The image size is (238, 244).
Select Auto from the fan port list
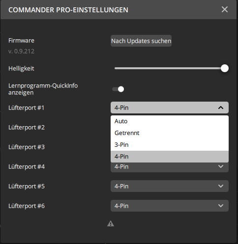[170, 121]
